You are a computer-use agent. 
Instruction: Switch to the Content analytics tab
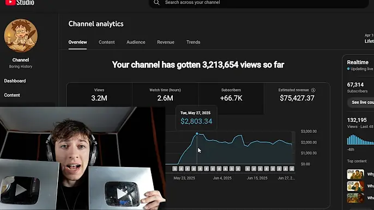[107, 42]
